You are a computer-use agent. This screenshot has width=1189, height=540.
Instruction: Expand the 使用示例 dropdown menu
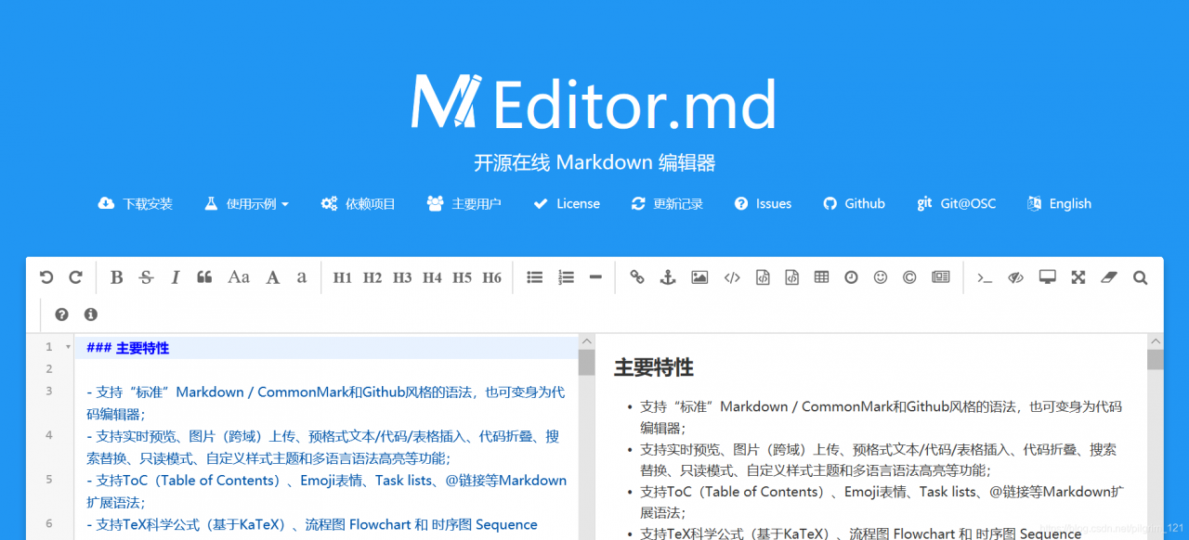[246, 203]
